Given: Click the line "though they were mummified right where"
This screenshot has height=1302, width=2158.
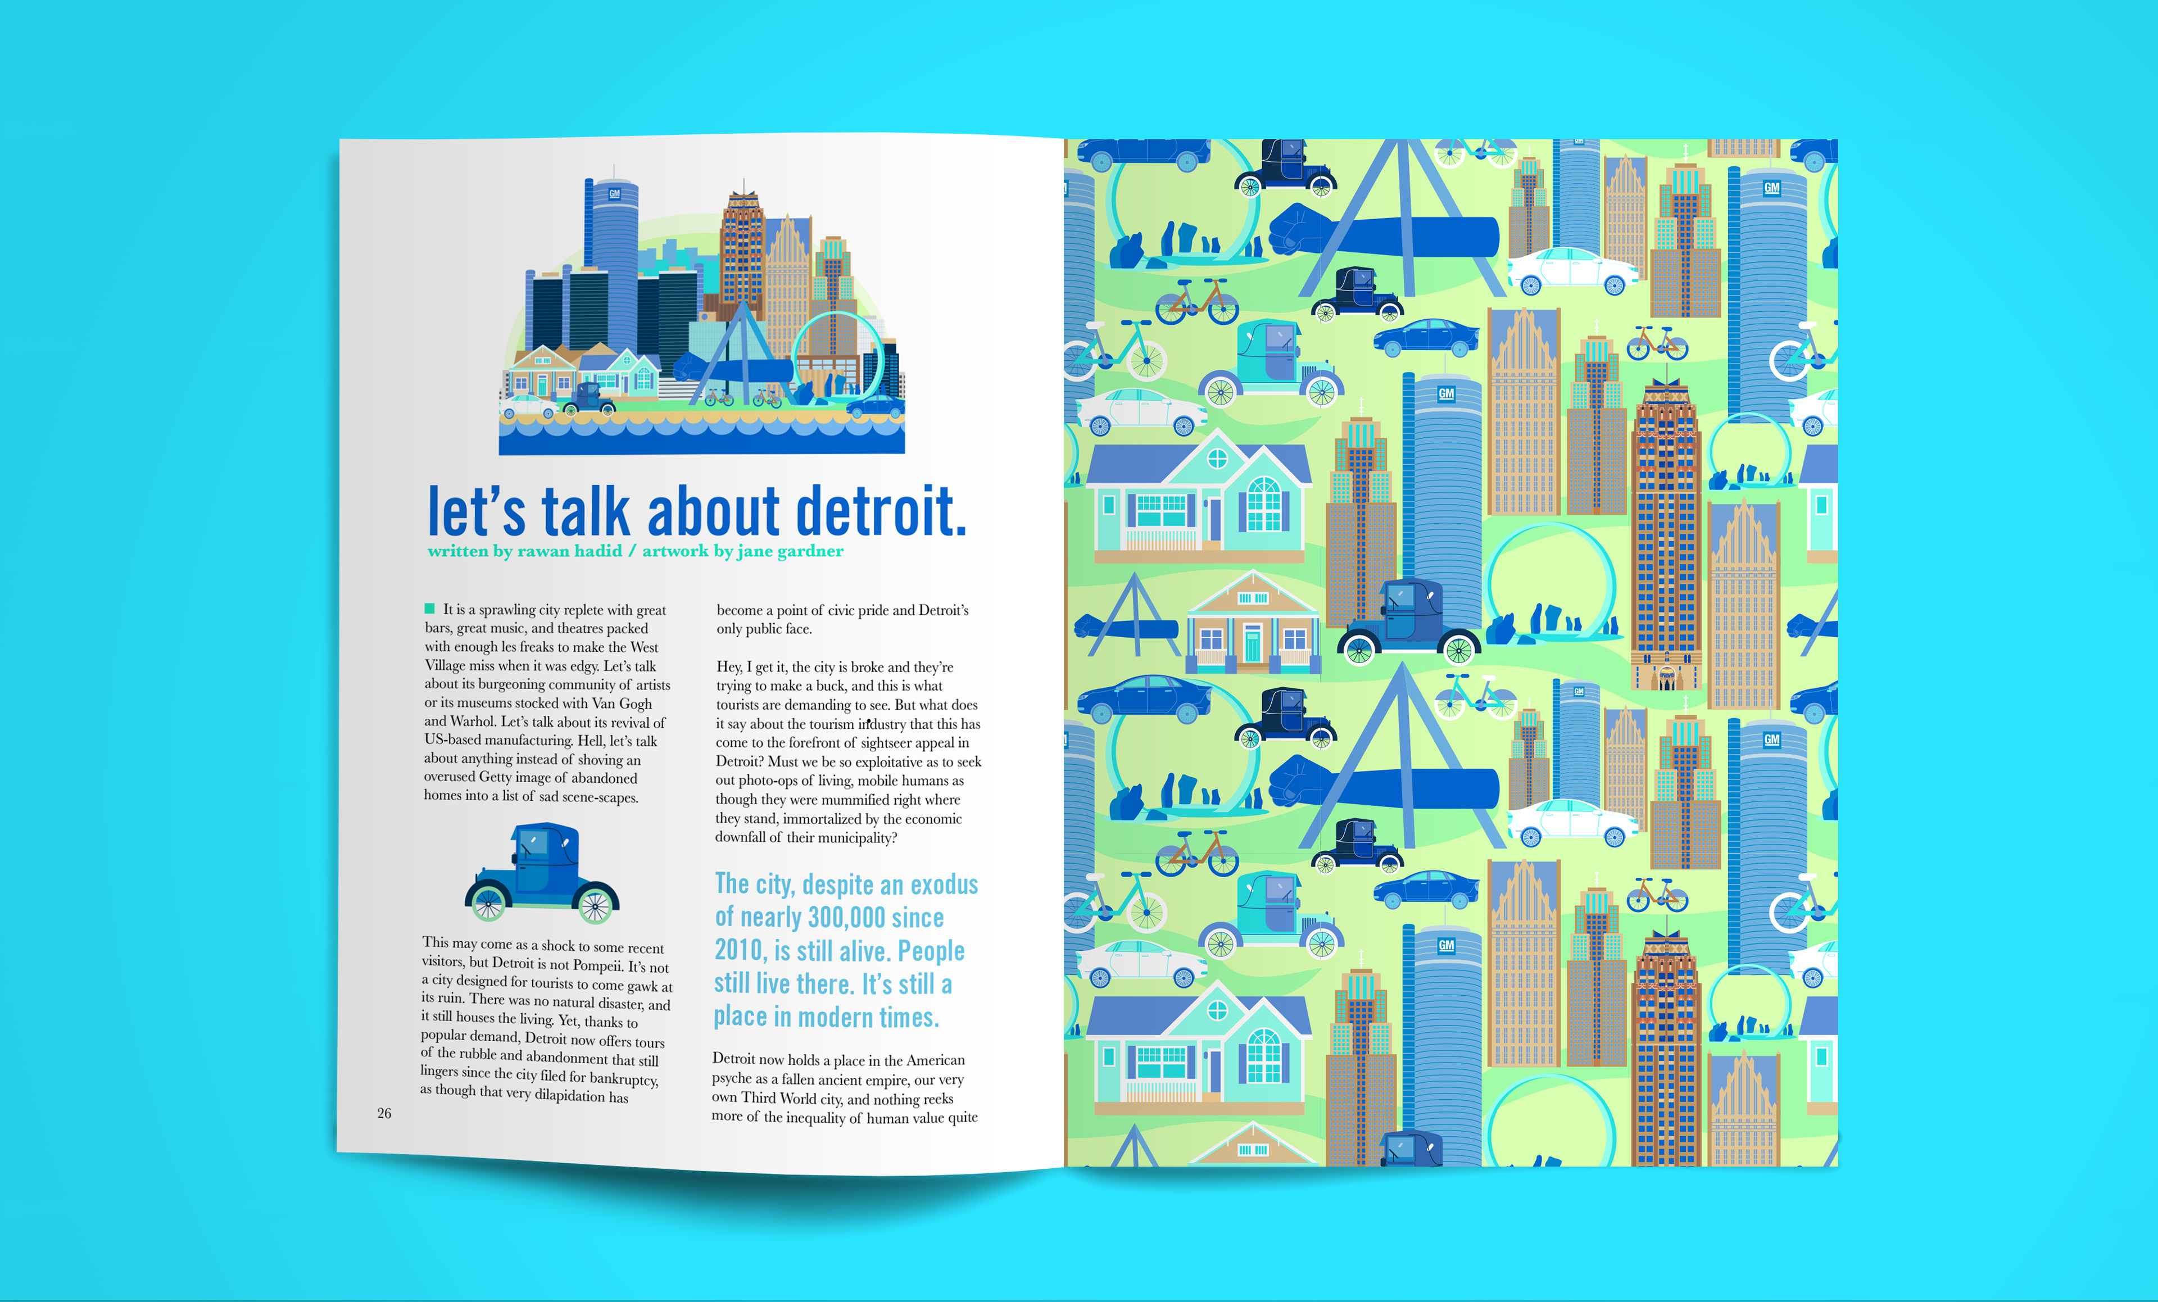Looking at the screenshot, I should [838, 800].
